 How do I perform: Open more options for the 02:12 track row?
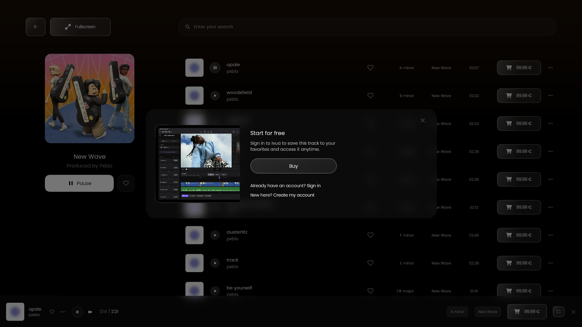[x=550, y=207]
